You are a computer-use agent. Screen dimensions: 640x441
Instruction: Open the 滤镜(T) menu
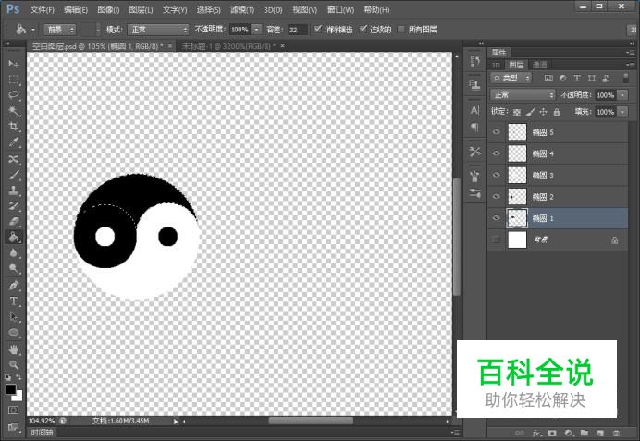242,10
